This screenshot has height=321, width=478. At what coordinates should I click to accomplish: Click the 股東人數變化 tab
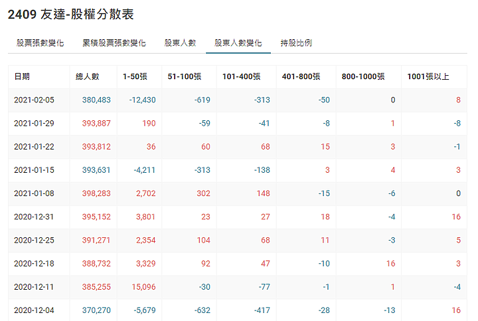238,43
